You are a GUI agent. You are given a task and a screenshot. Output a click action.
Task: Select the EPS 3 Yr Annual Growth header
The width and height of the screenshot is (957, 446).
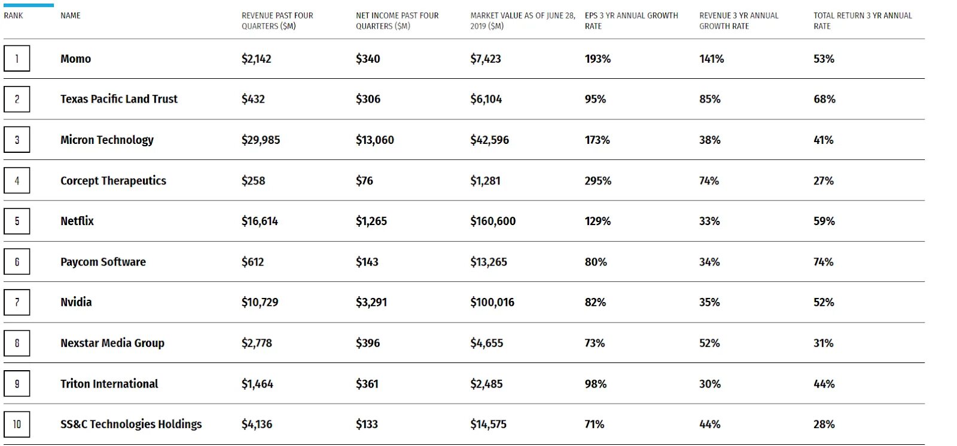[631, 21]
